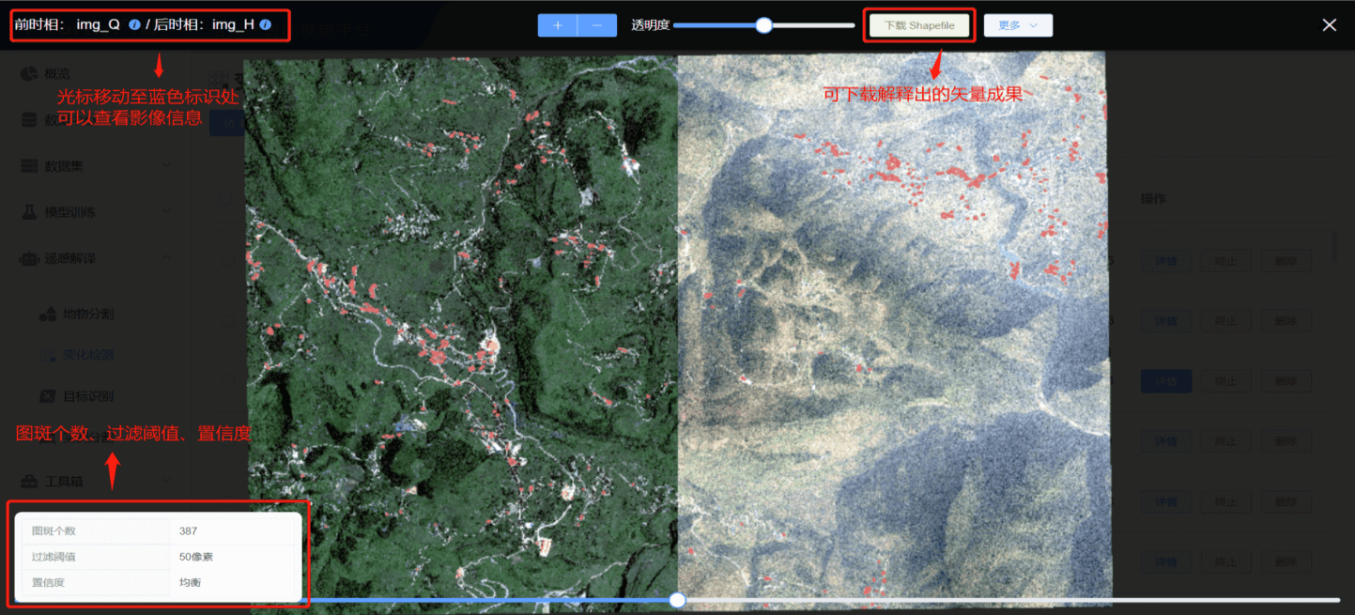Click the task table vertical scrollbar
Screen dimensions: 1355x615
[1334, 246]
